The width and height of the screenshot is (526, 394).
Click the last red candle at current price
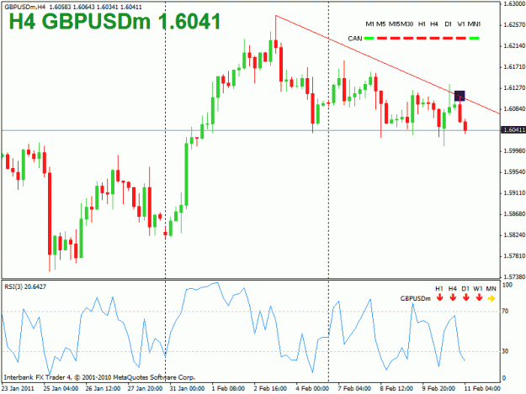click(x=465, y=126)
